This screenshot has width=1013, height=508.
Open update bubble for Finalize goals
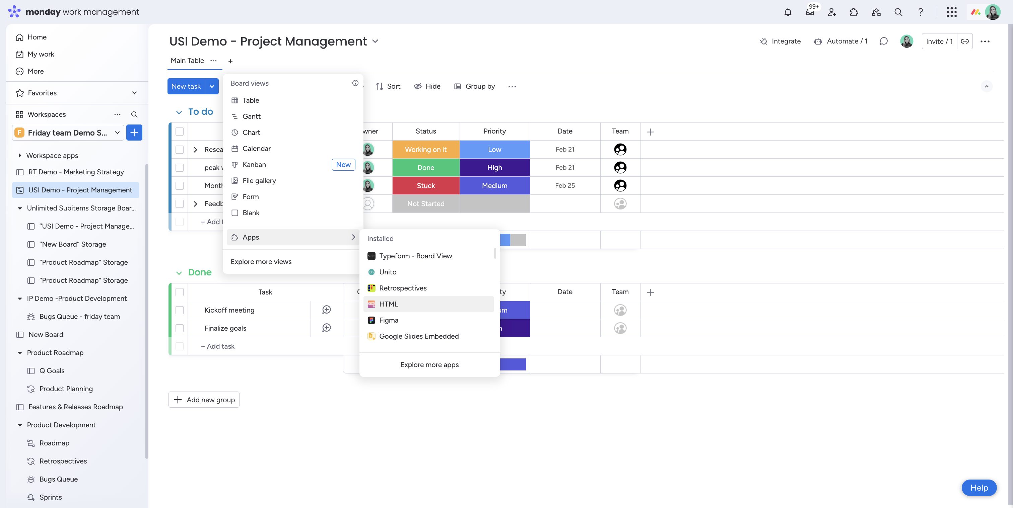[x=326, y=328]
